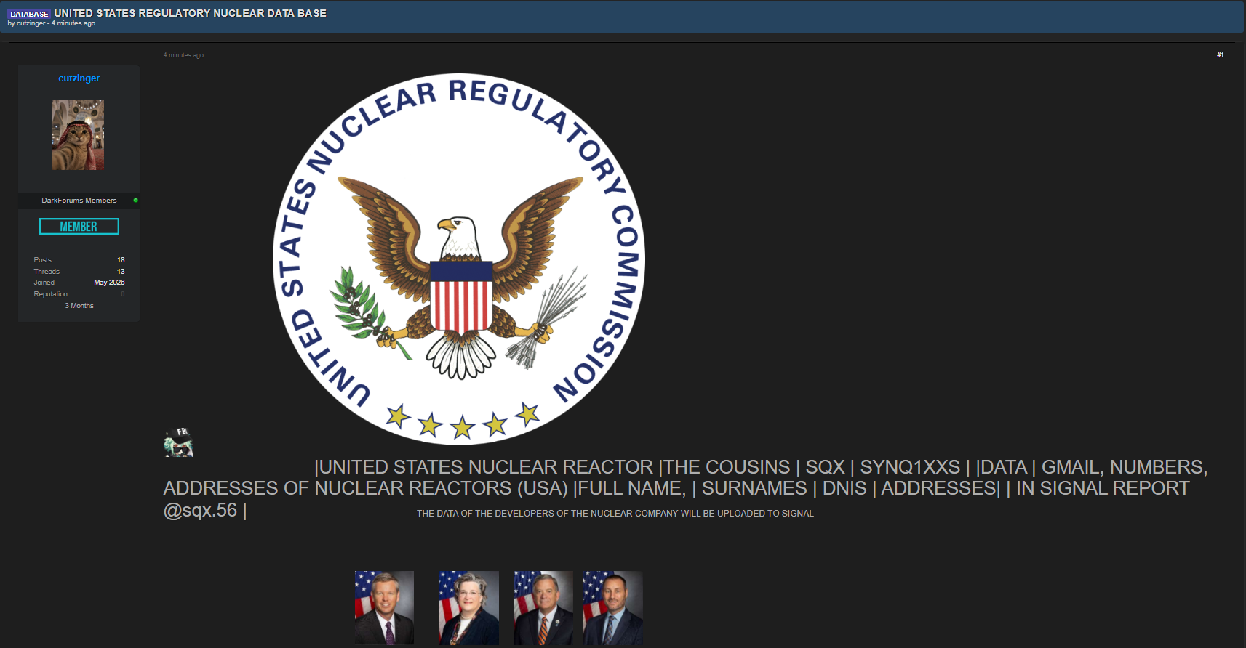The width and height of the screenshot is (1246, 648).
Task: Click the thread title UNITED STATES REGULATORY NUCLEAR DATA BASE
Action: pyautogui.click(x=191, y=13)
